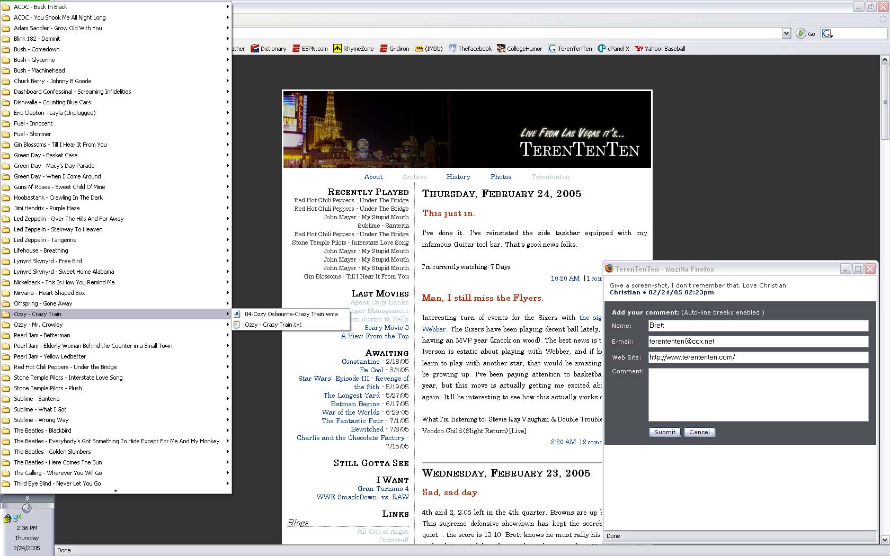The height and width of the screenshot is (556, 890).
Task: Open the Nirvana - Heart Shaped Box folder
Action: coord(116,293)
